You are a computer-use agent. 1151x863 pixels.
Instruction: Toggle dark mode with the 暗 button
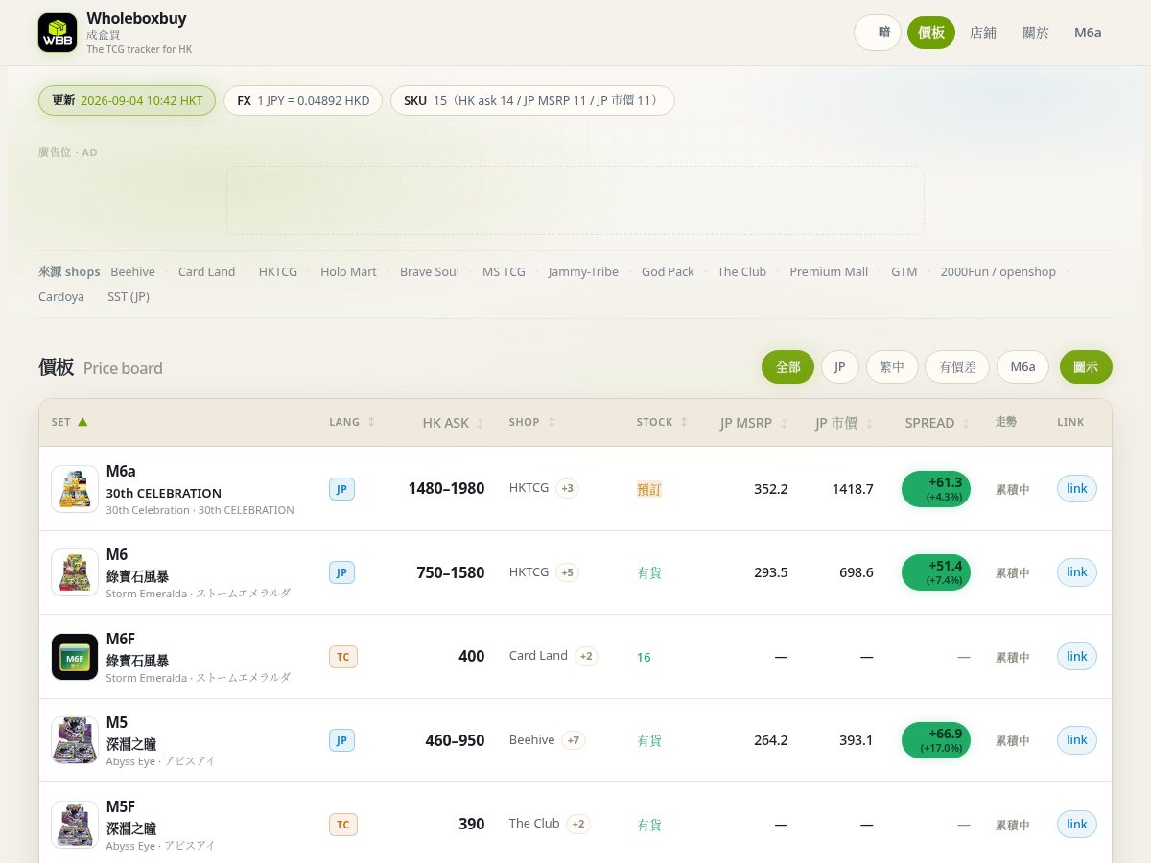pyautogui.click(x=878, y=33)
